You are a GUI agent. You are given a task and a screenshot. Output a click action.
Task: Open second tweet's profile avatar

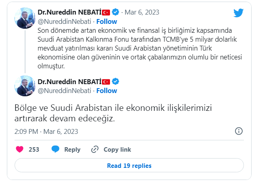click(x=25, y=86)
